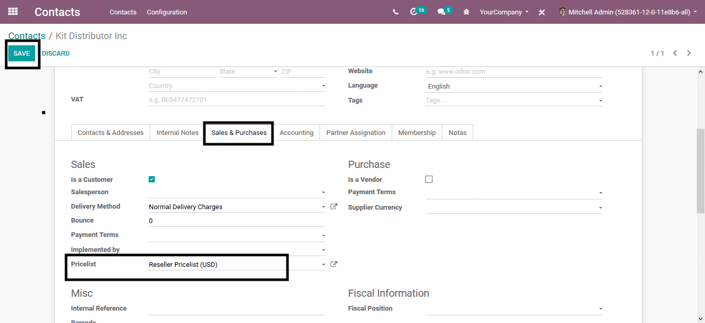
Task: Click the debug bug icon
Action: pyautogui.click(x=467, y=12)
